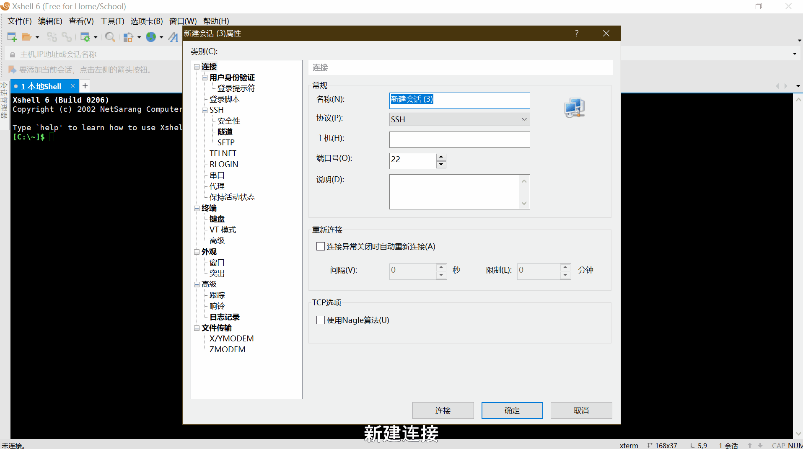Viewport: 803px width, 449px height.
Task: Click the 连接 button at dialog bottom
Action: [x=443, y=410]
